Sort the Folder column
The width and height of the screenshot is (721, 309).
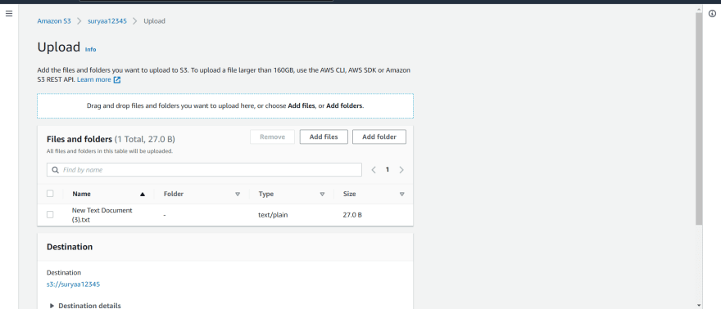pos(238,194)
